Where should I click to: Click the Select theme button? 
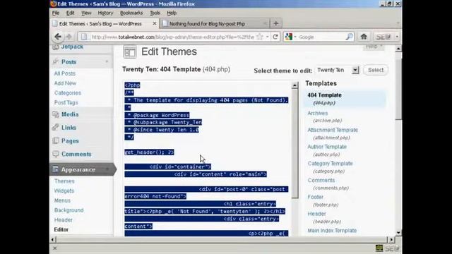(376, 70)
